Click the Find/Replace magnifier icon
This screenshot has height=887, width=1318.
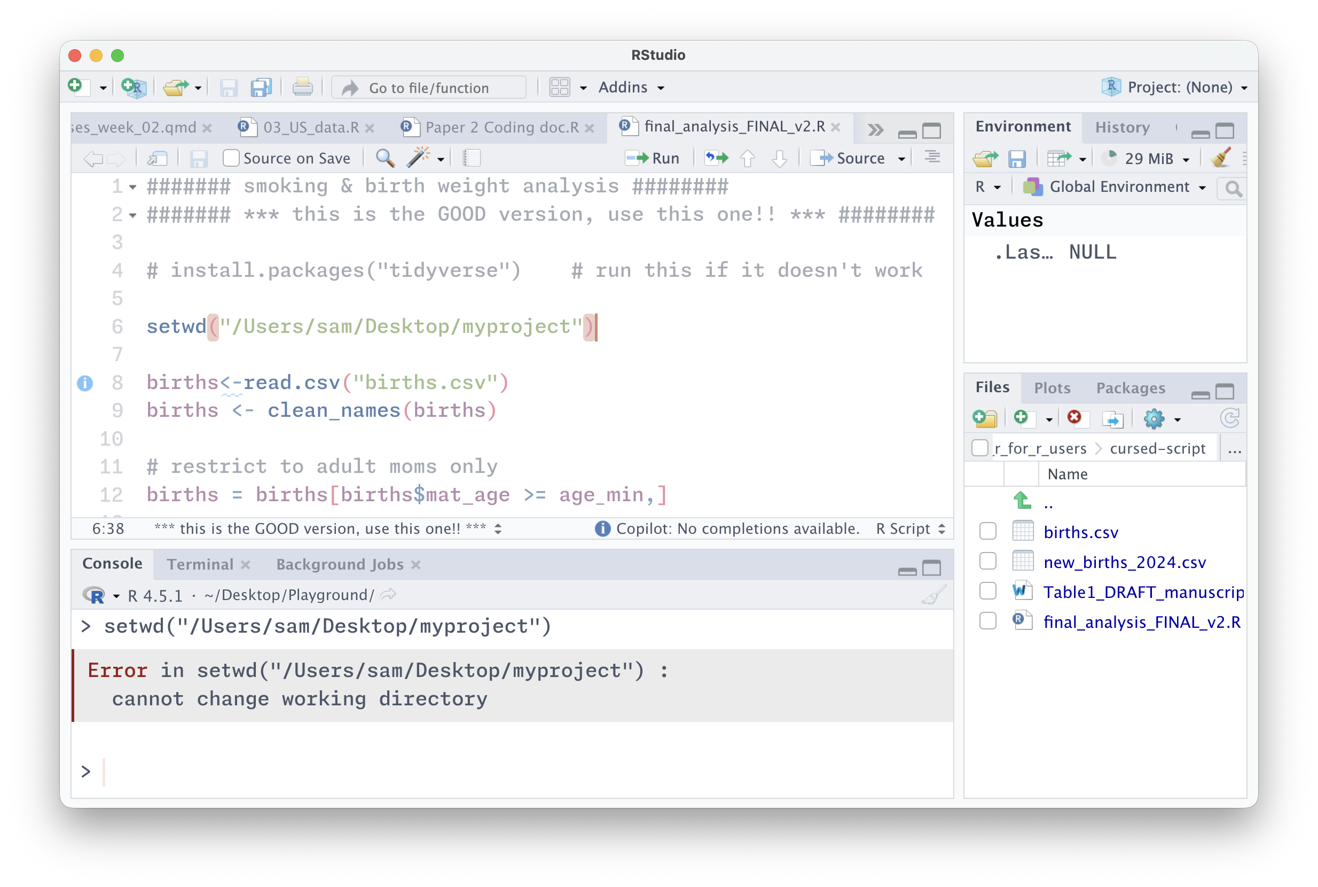click(385, 158)
